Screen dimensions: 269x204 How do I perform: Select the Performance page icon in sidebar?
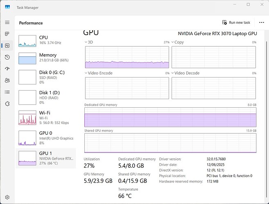coord(7,45)
